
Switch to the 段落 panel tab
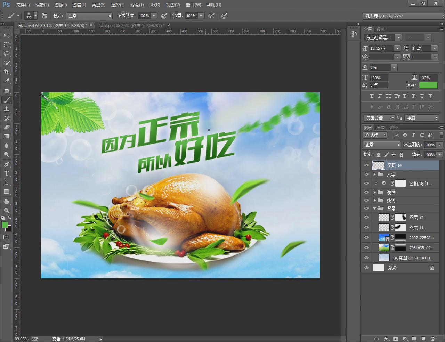(x=381, y=29)
